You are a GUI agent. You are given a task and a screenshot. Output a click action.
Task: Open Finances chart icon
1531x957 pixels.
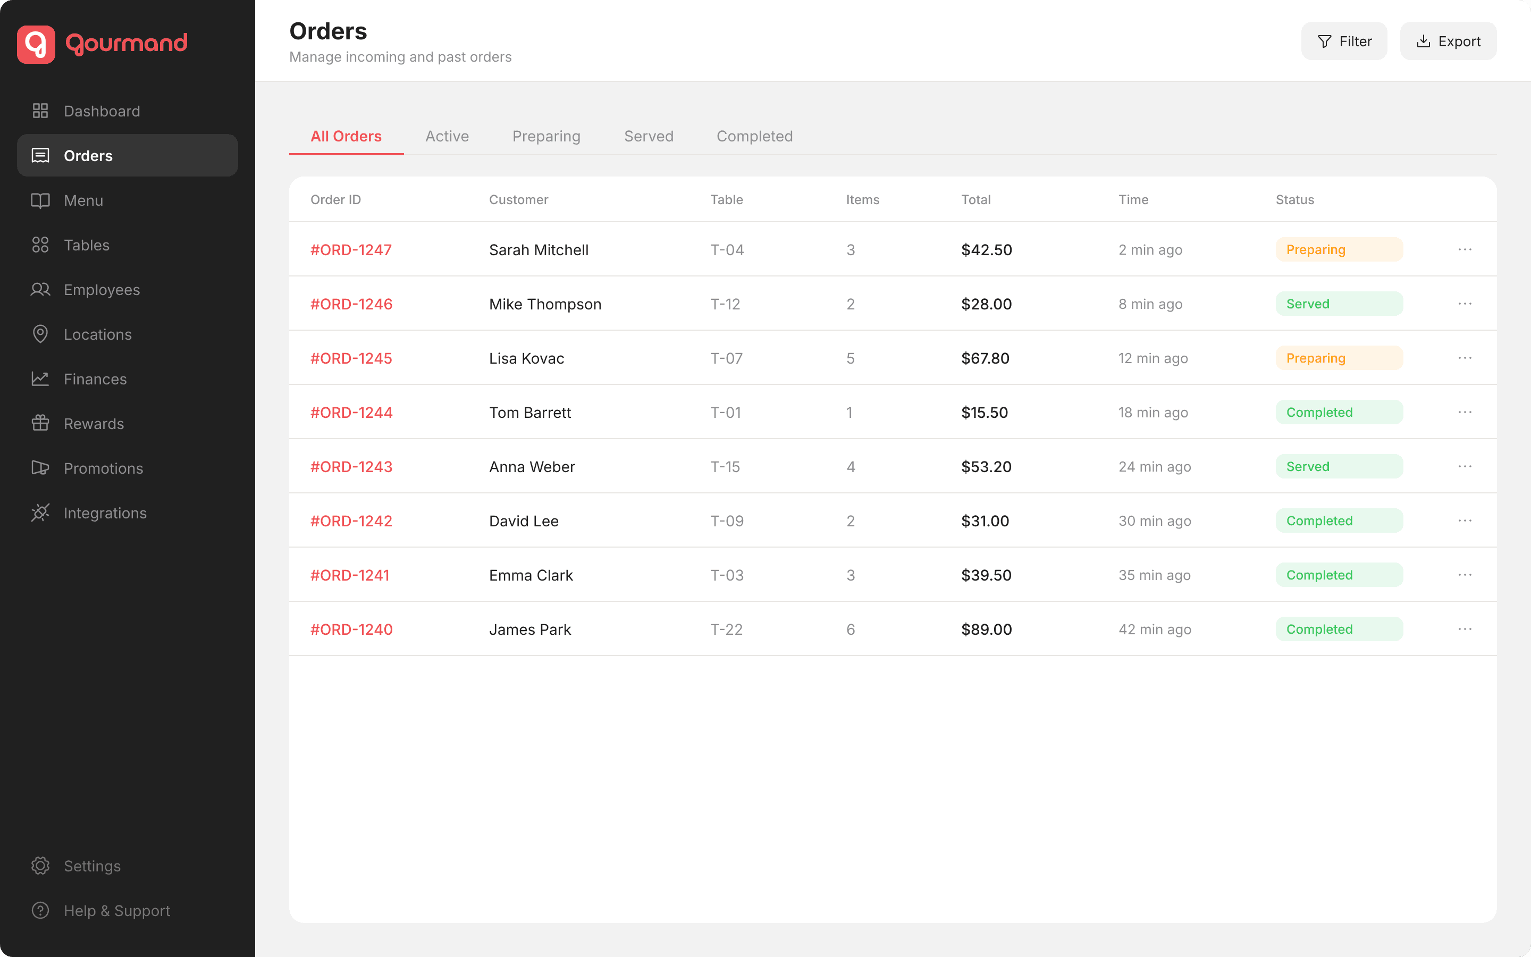(40, 379)
